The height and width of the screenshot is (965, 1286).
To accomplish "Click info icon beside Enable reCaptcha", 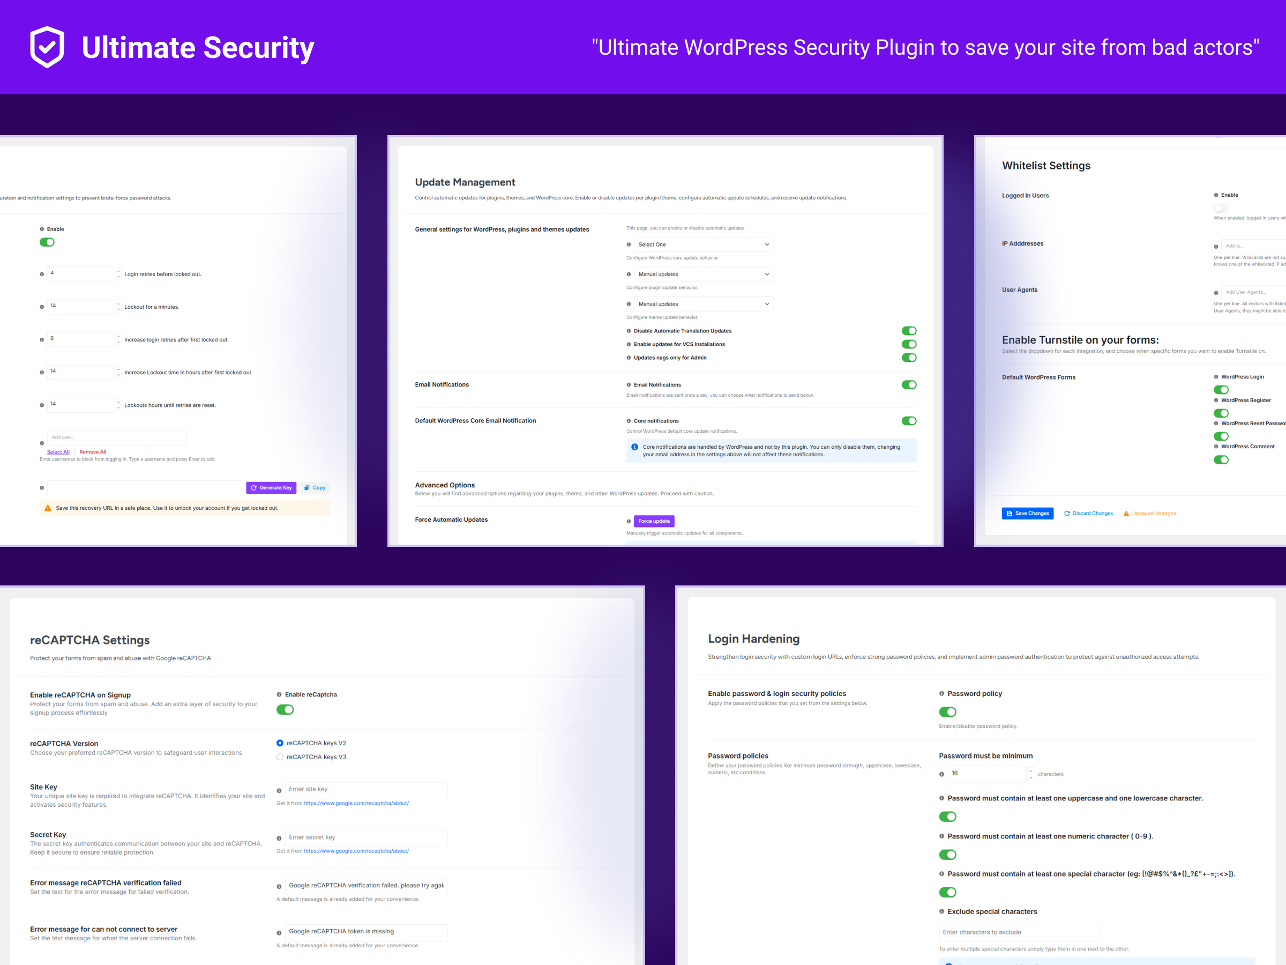I will (279, 694).
